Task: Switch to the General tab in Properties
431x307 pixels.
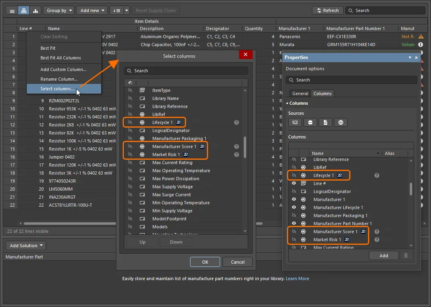Action: (x=300, y=94)
